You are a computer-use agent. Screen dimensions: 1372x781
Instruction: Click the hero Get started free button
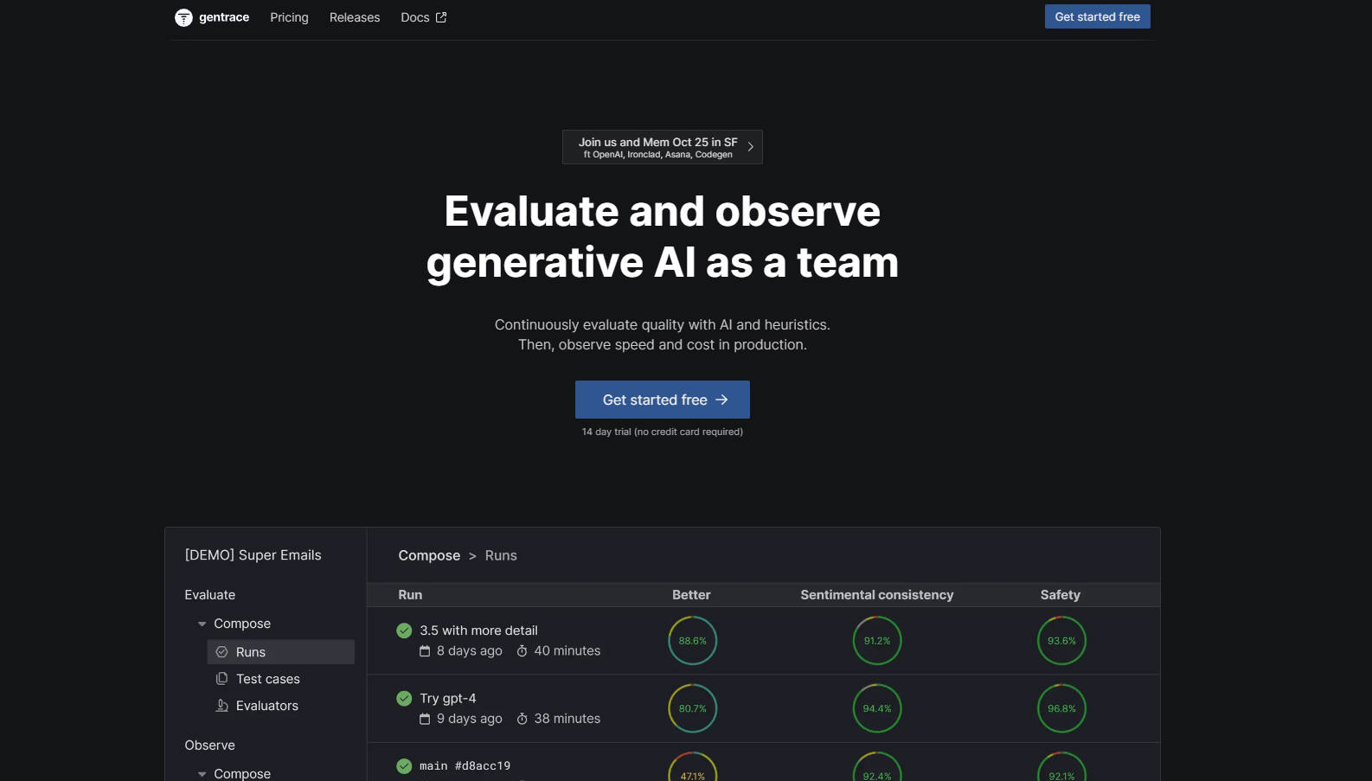pyautogui.click(x=662, y=400)
